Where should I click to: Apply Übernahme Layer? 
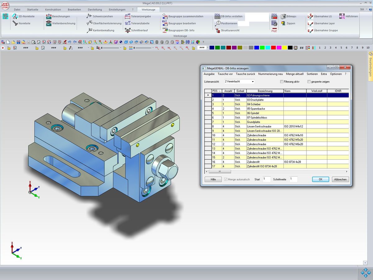coord(321,23)
